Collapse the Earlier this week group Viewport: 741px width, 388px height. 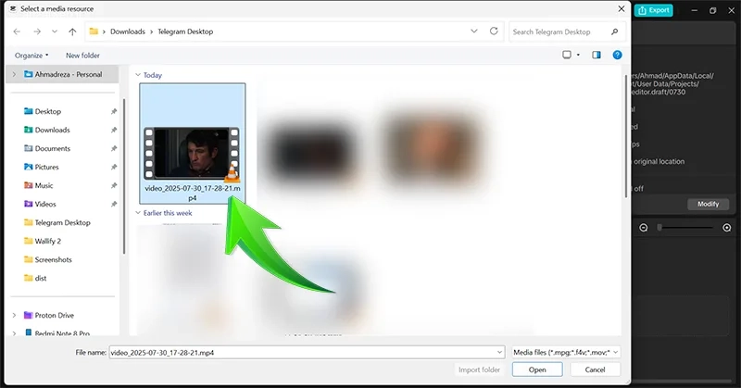pyautogui.click(x=138, y=212)
